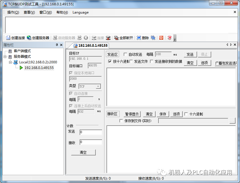This screenshot has width=240, height=183.
Task: Click the application icon in title bar
Action: point(5,4)
